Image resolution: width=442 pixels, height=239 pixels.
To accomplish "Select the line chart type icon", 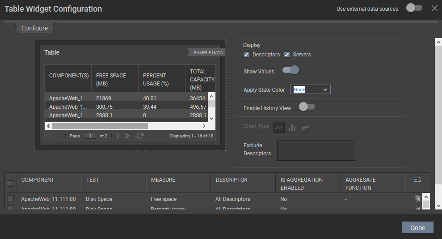I will [279, 128].
